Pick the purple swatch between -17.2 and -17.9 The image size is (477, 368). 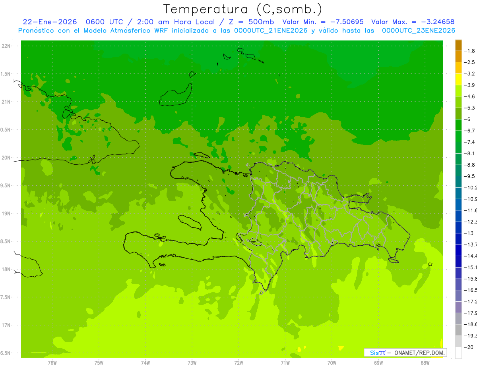click(x=458, y=307)
